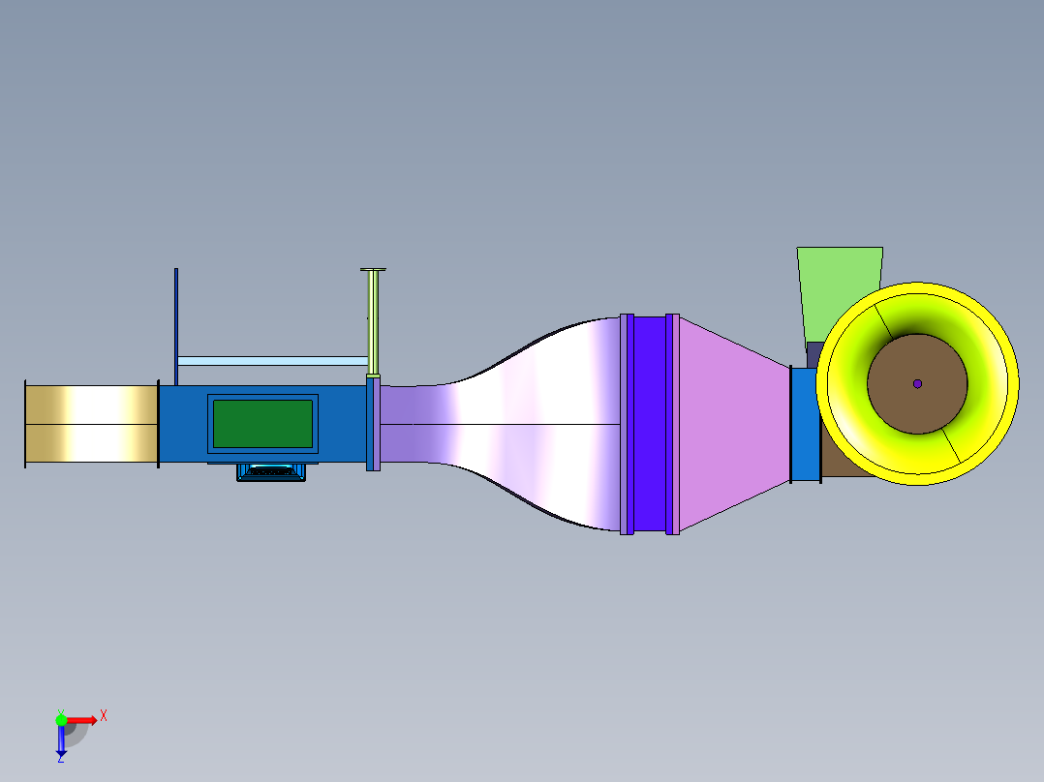Image resolution: width=1044 pixels, height=782 pixels.
Task: Select the yellow-green vertical rod with top flange
Action: (374, 322)
